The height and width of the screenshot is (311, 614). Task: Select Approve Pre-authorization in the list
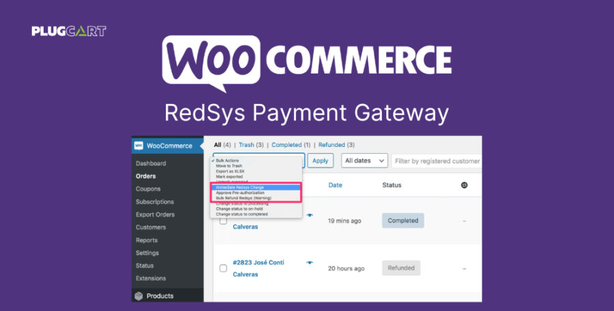point(255,193)
